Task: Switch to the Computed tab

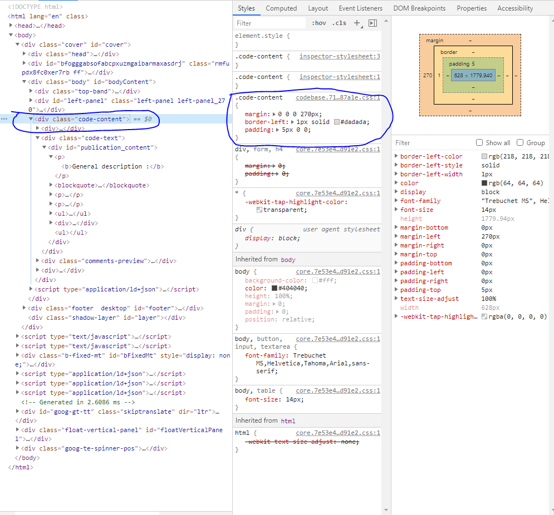Action: tap(281, 8)
